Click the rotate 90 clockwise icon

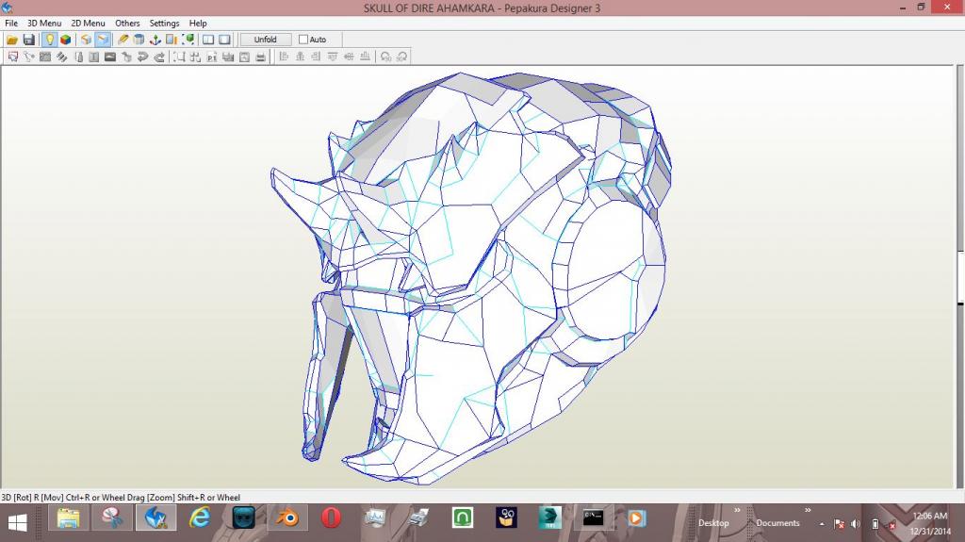[x=401, y=57]
